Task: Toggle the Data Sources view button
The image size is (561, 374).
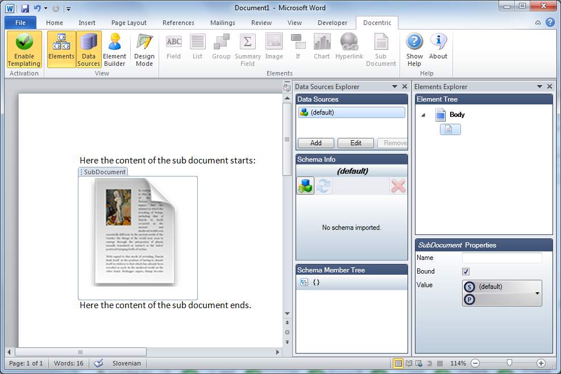Action: [89, 49]
